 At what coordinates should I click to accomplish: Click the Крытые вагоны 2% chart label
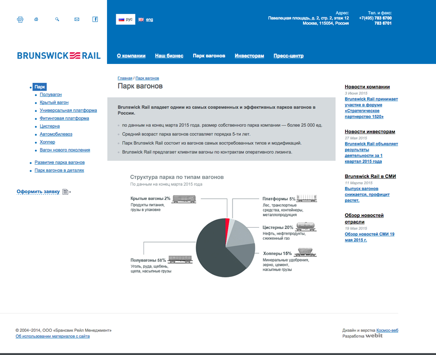pyautogui.click(x=150, y=199)
